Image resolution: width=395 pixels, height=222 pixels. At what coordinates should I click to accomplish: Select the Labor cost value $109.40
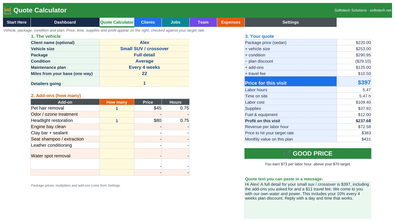pyautogui.click(x=354, y=102)
